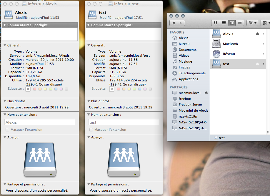270x196 pixels.
Task: Apply blue label in test info window
Action: [x=140, y=89]
